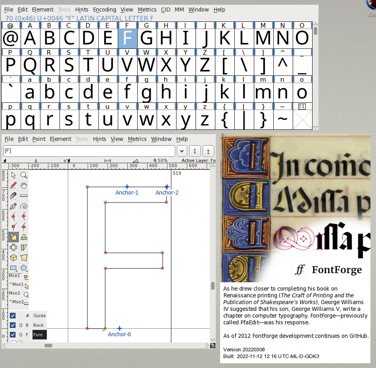Go to previous glyph with up-arrow button
Screen dimensions: 376x368
click(x=195, y=151)
